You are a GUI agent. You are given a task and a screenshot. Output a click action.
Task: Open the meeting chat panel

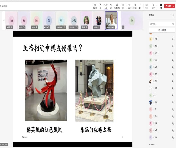tap(101, 6)
